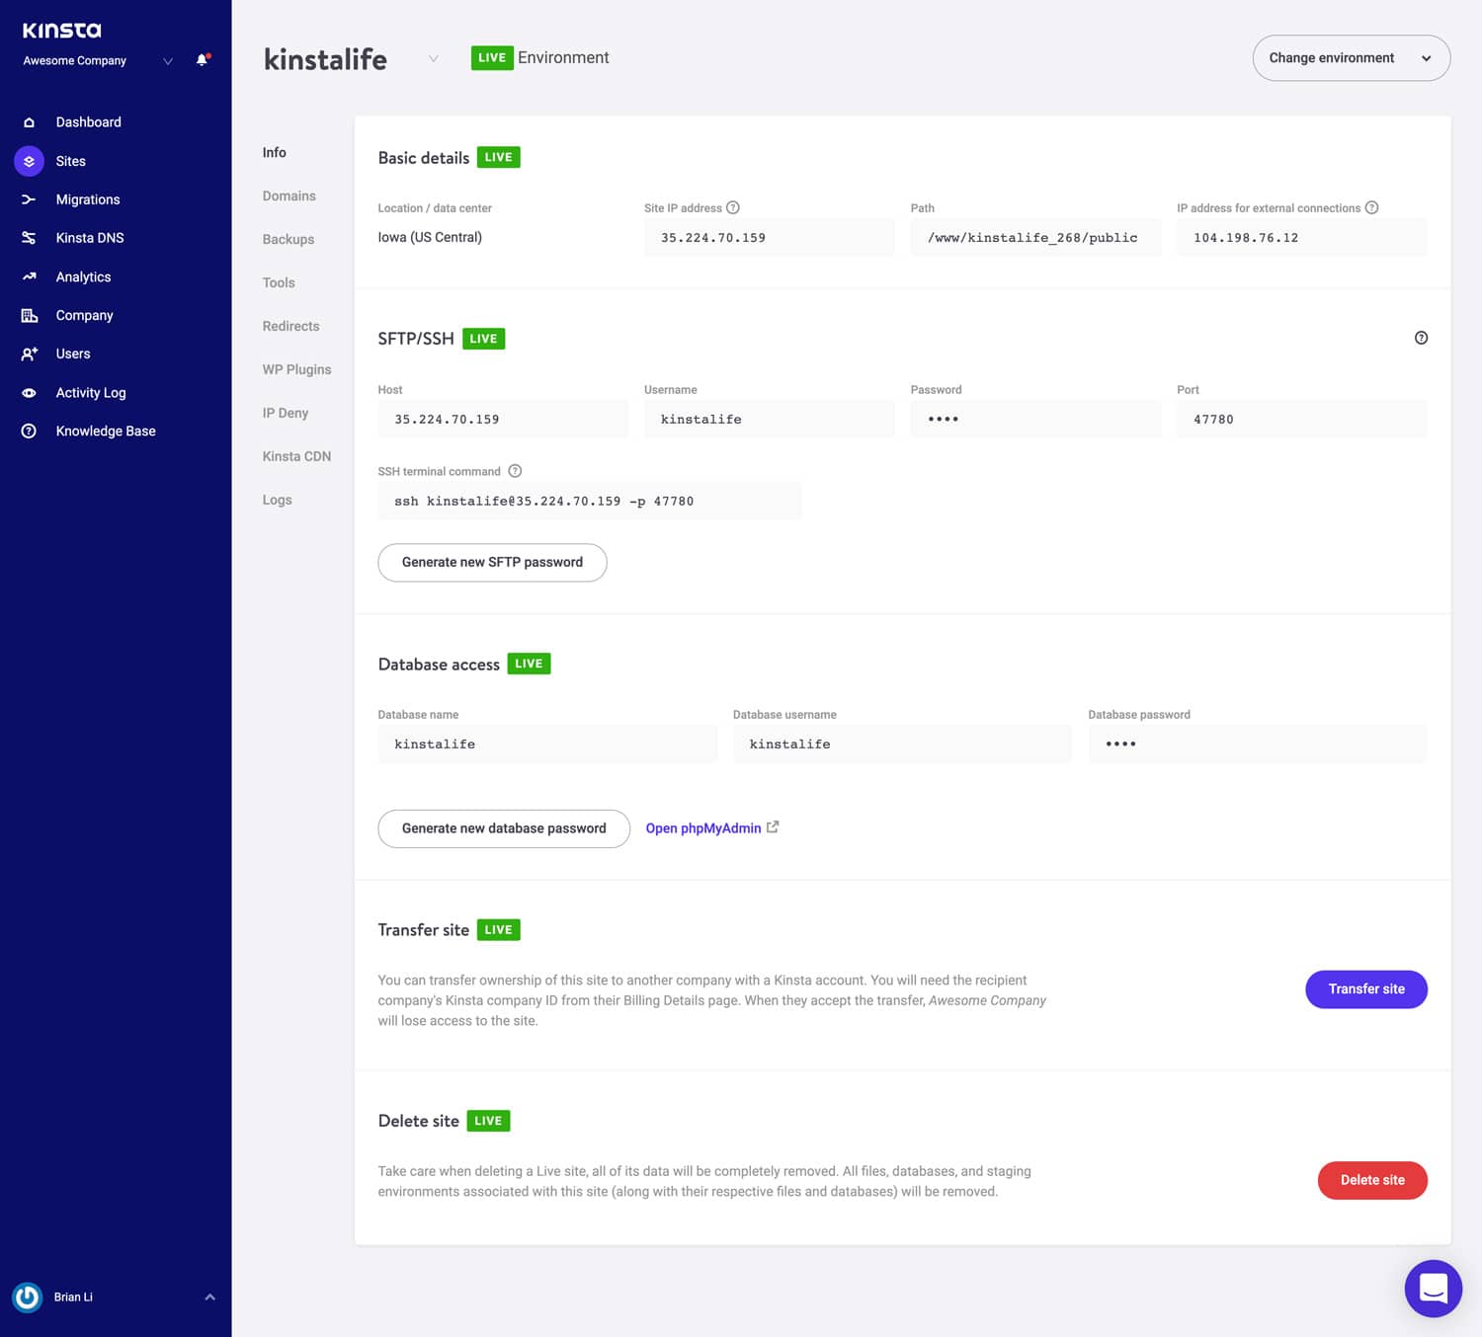1482x1337 pixels.
Task: Go to Migrations in the sidebar
Action: tap(88, 199)
